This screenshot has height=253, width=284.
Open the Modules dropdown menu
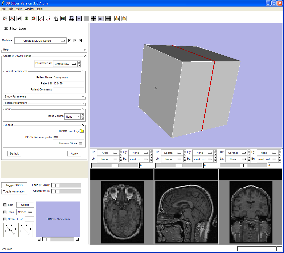(x=40, y=41)
